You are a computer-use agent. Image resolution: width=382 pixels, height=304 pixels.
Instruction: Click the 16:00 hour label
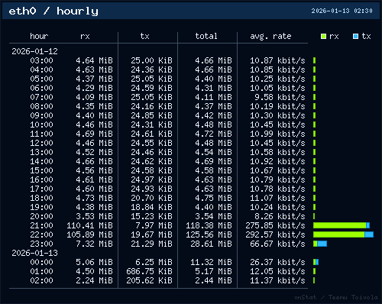41,179
